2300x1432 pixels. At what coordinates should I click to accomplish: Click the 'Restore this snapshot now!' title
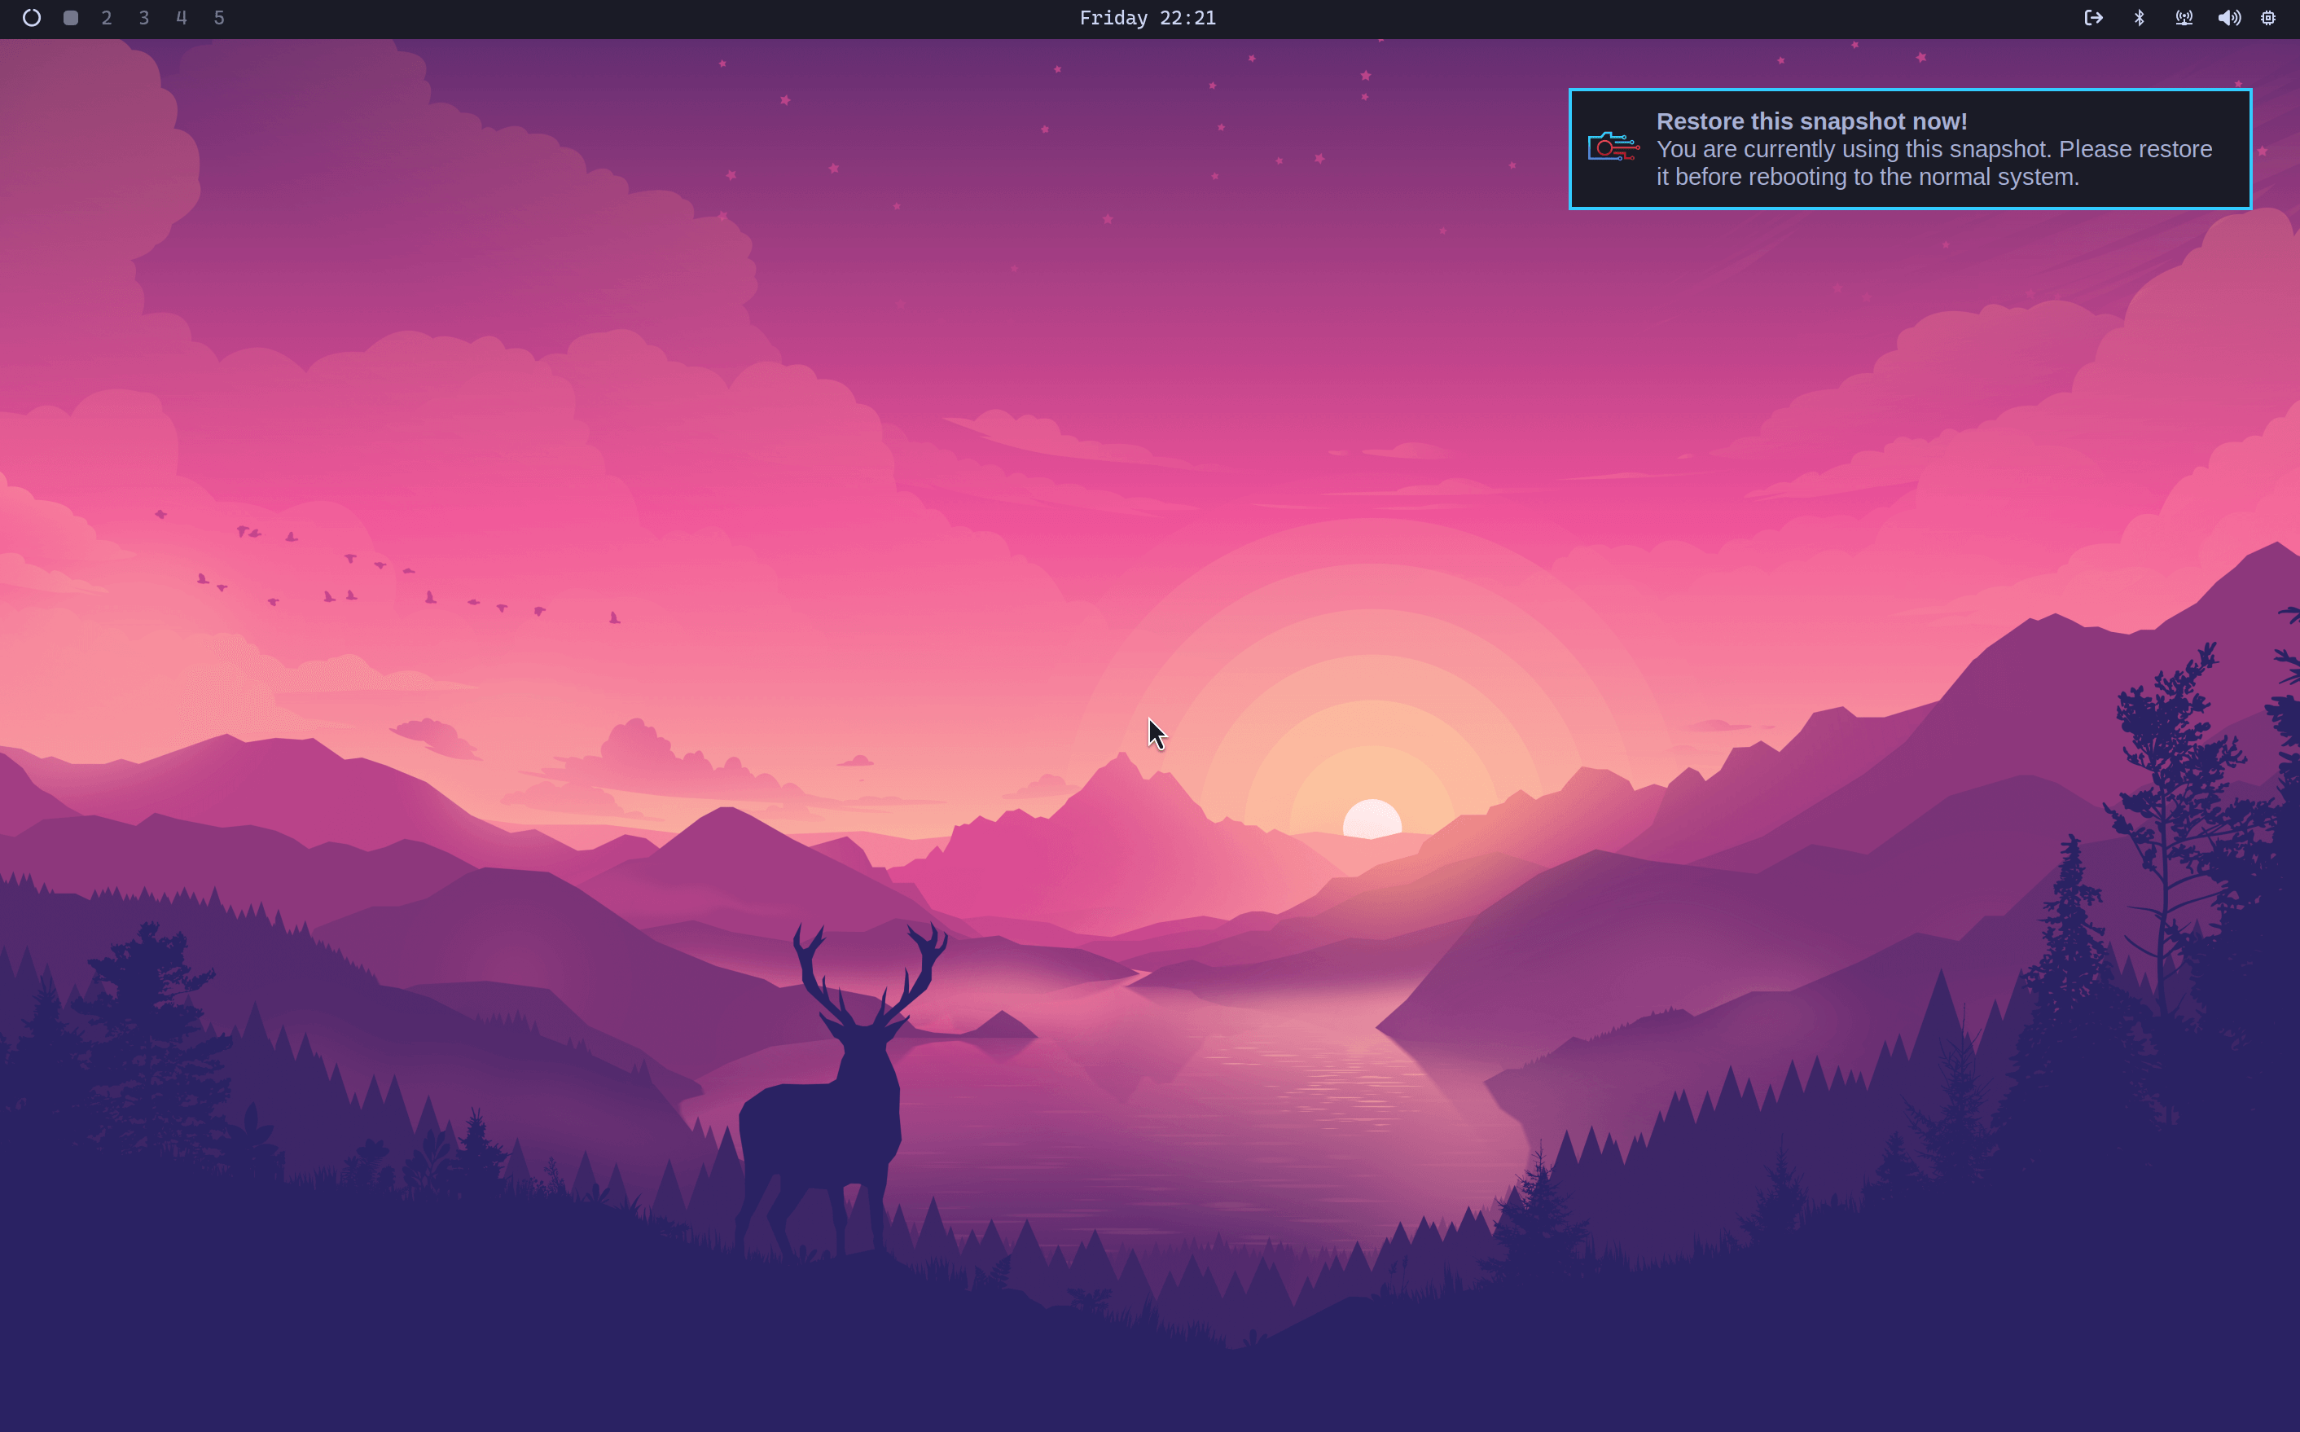[1811, 121]
